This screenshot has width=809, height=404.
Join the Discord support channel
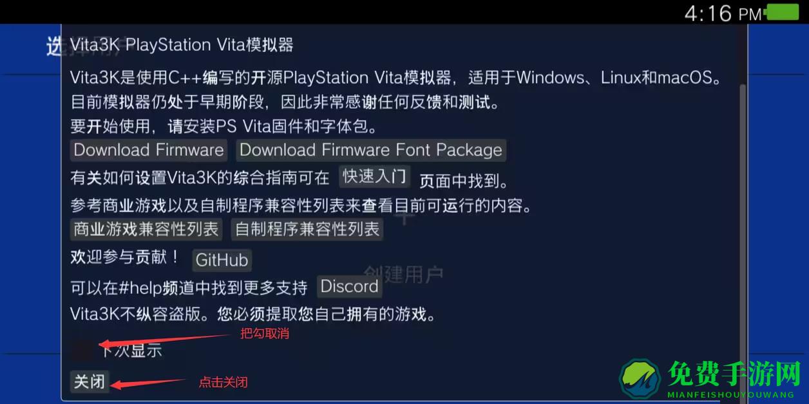(349, 286)
